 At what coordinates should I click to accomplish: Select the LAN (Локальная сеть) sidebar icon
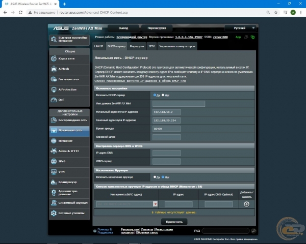(54, 130)
